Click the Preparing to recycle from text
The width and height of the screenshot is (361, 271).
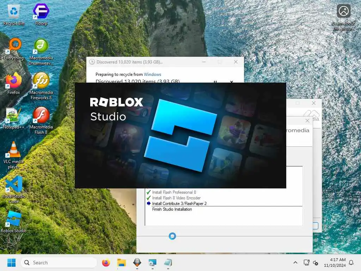tap(119, 74)
